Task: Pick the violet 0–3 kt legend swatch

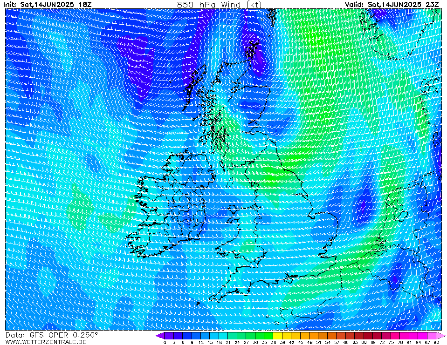Action: pos(169,336)
